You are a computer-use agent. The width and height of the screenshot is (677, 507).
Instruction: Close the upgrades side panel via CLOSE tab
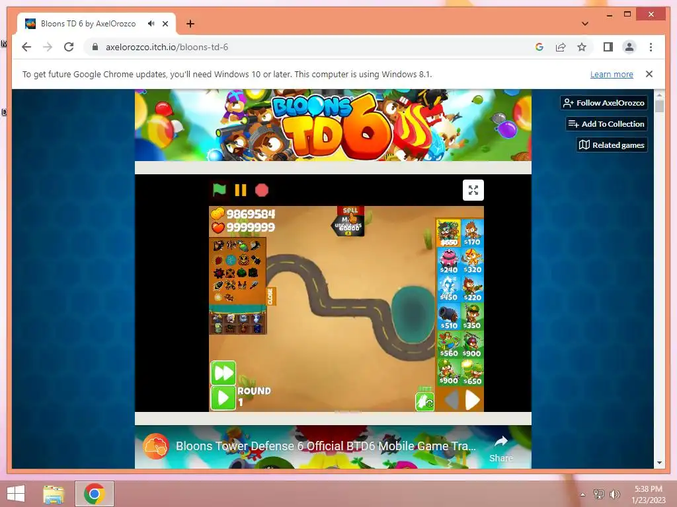[x=270, y=296]
